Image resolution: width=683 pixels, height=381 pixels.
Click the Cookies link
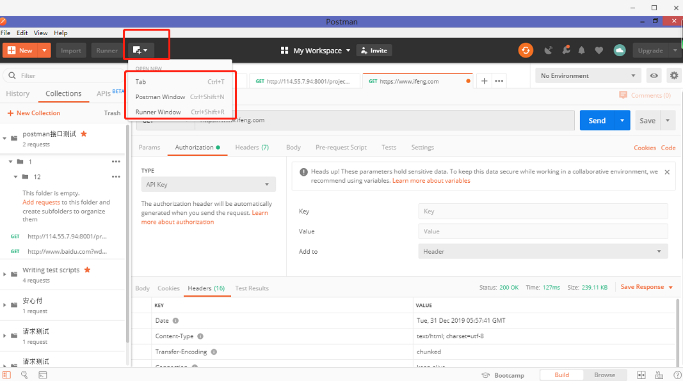pos(645,148)
